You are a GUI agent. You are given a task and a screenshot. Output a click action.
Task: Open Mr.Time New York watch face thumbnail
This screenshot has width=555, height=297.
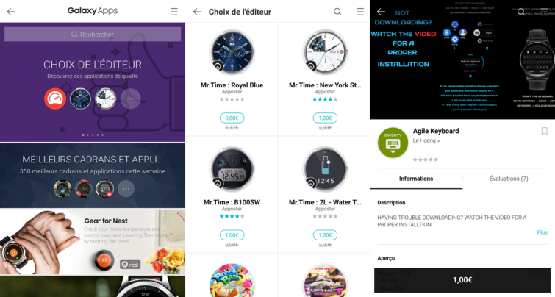(x=325, y=52)
